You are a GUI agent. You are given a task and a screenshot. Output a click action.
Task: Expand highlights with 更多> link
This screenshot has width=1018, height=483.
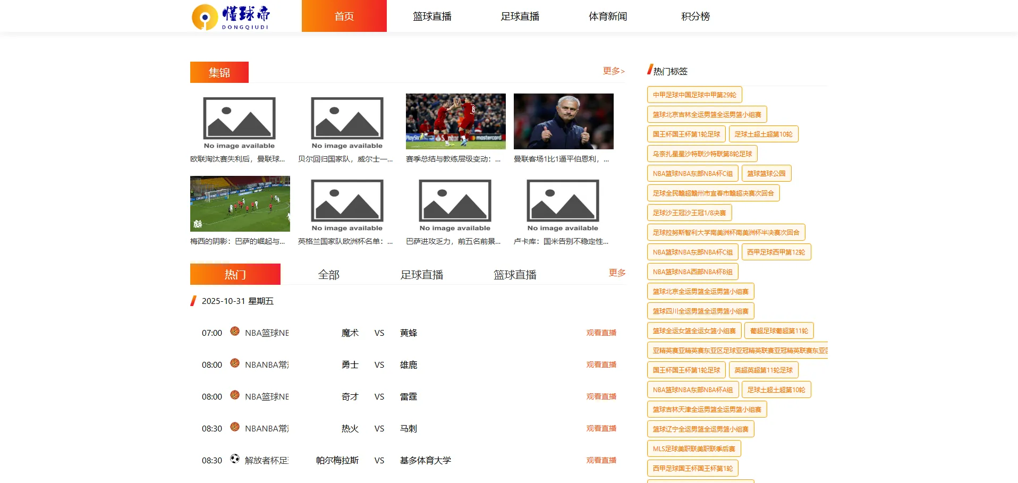tap(614, 71)
